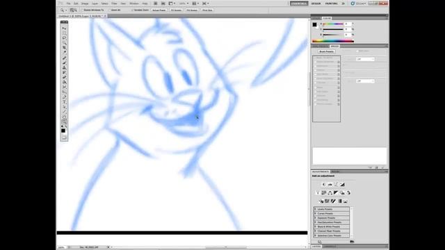
Task: Select the Crop tool
Action: (x=64, y=48)
